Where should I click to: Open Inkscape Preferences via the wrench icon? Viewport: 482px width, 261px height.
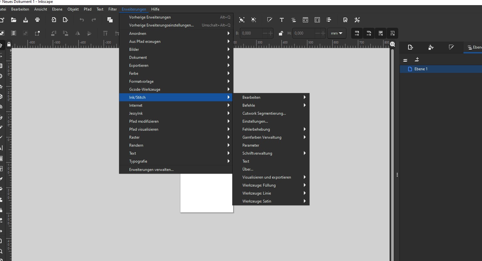357,20
